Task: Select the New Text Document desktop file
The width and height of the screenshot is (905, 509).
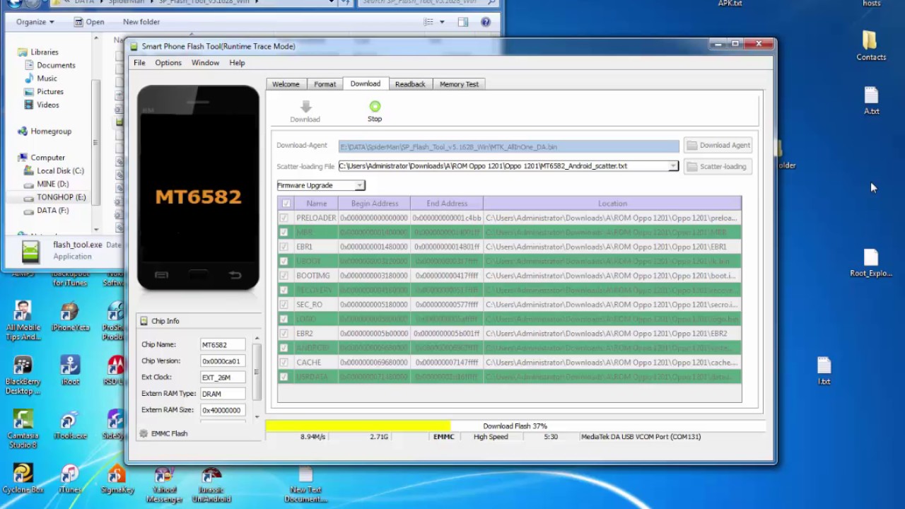Action: coord(305,484)
